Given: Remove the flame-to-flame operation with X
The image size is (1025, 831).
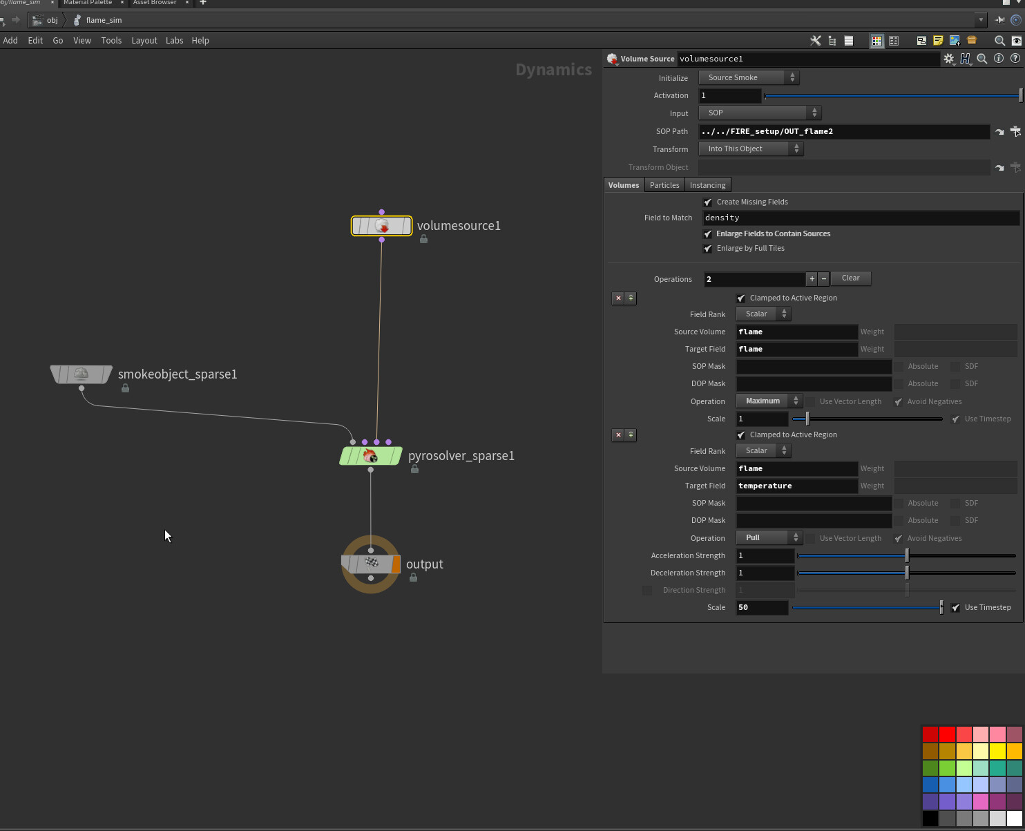Looking at the screenshot, I should tap(618, 298).
